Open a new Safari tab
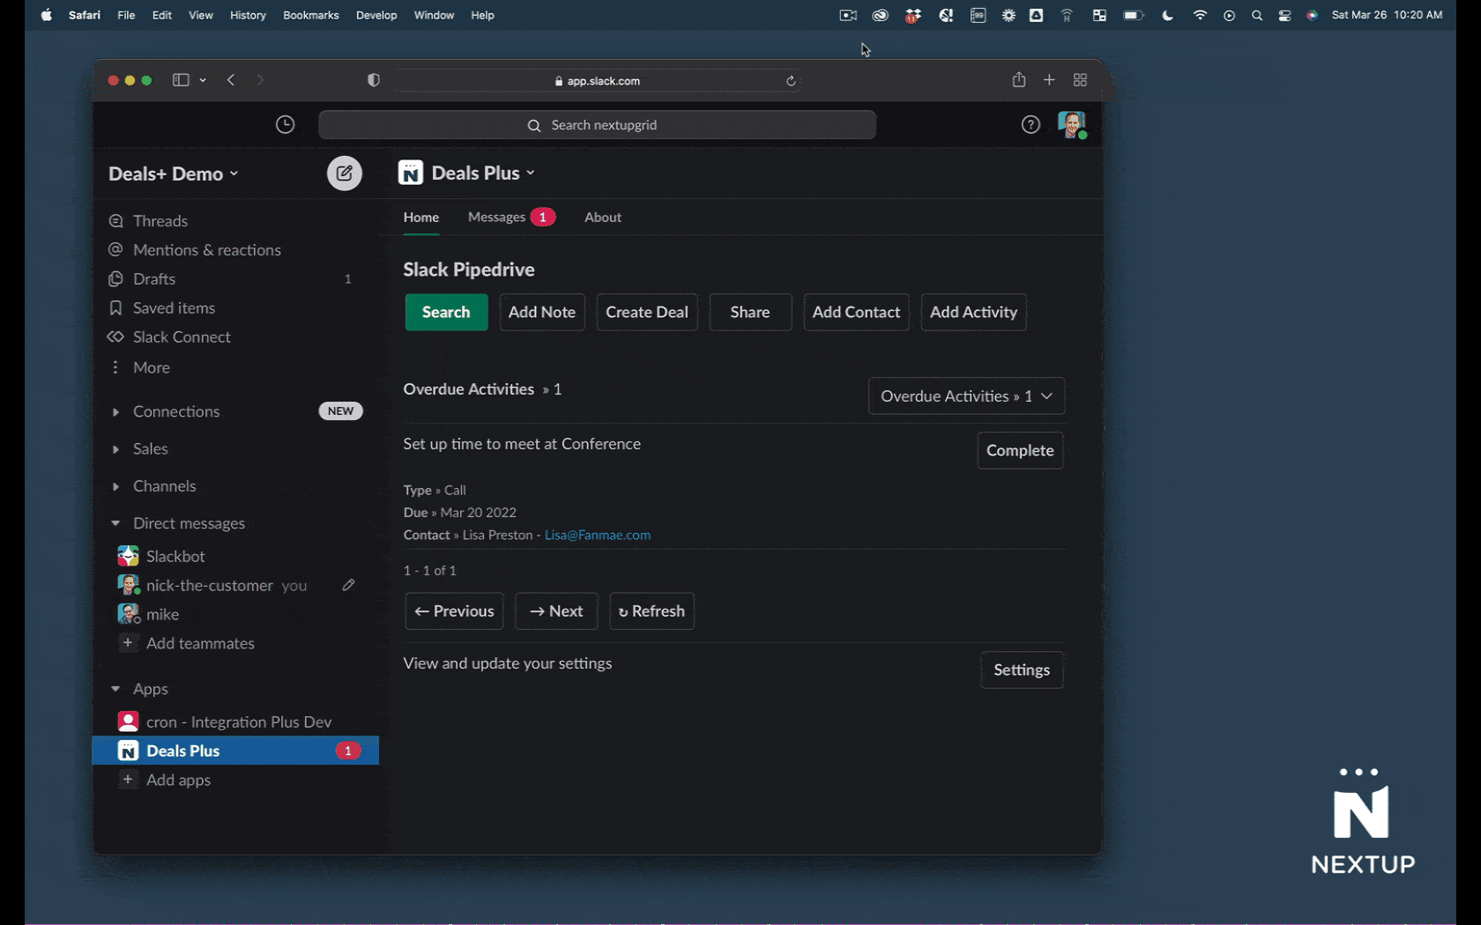Viewport: 1481px width, 925px height. tap(1049, 80)
